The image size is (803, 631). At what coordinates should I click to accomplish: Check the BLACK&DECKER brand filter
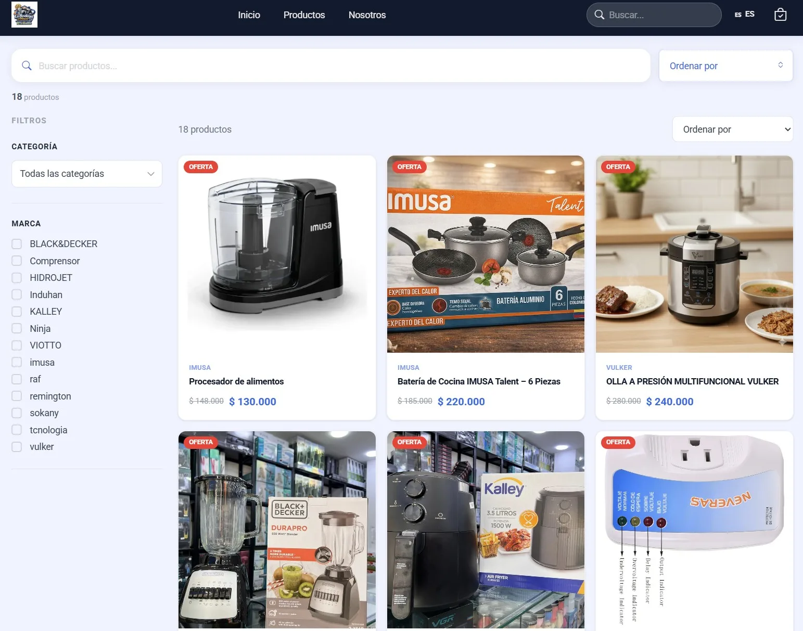(17, 244)
